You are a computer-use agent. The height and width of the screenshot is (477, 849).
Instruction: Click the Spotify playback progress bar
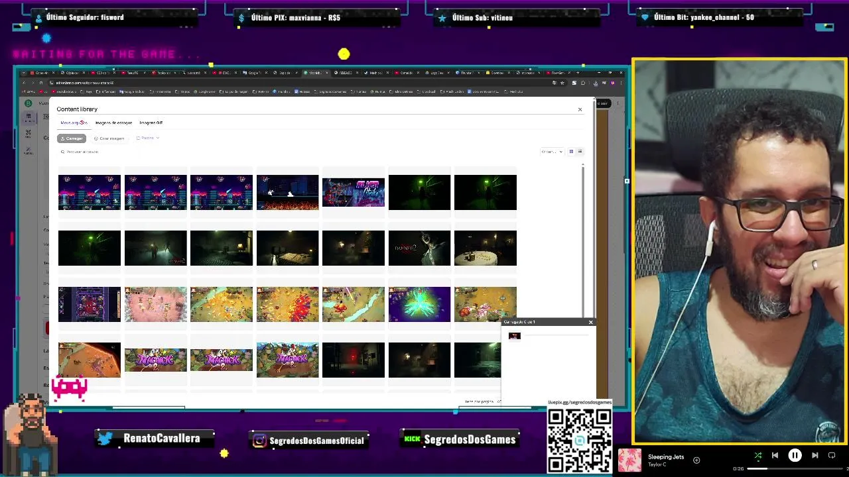[796, 468]
